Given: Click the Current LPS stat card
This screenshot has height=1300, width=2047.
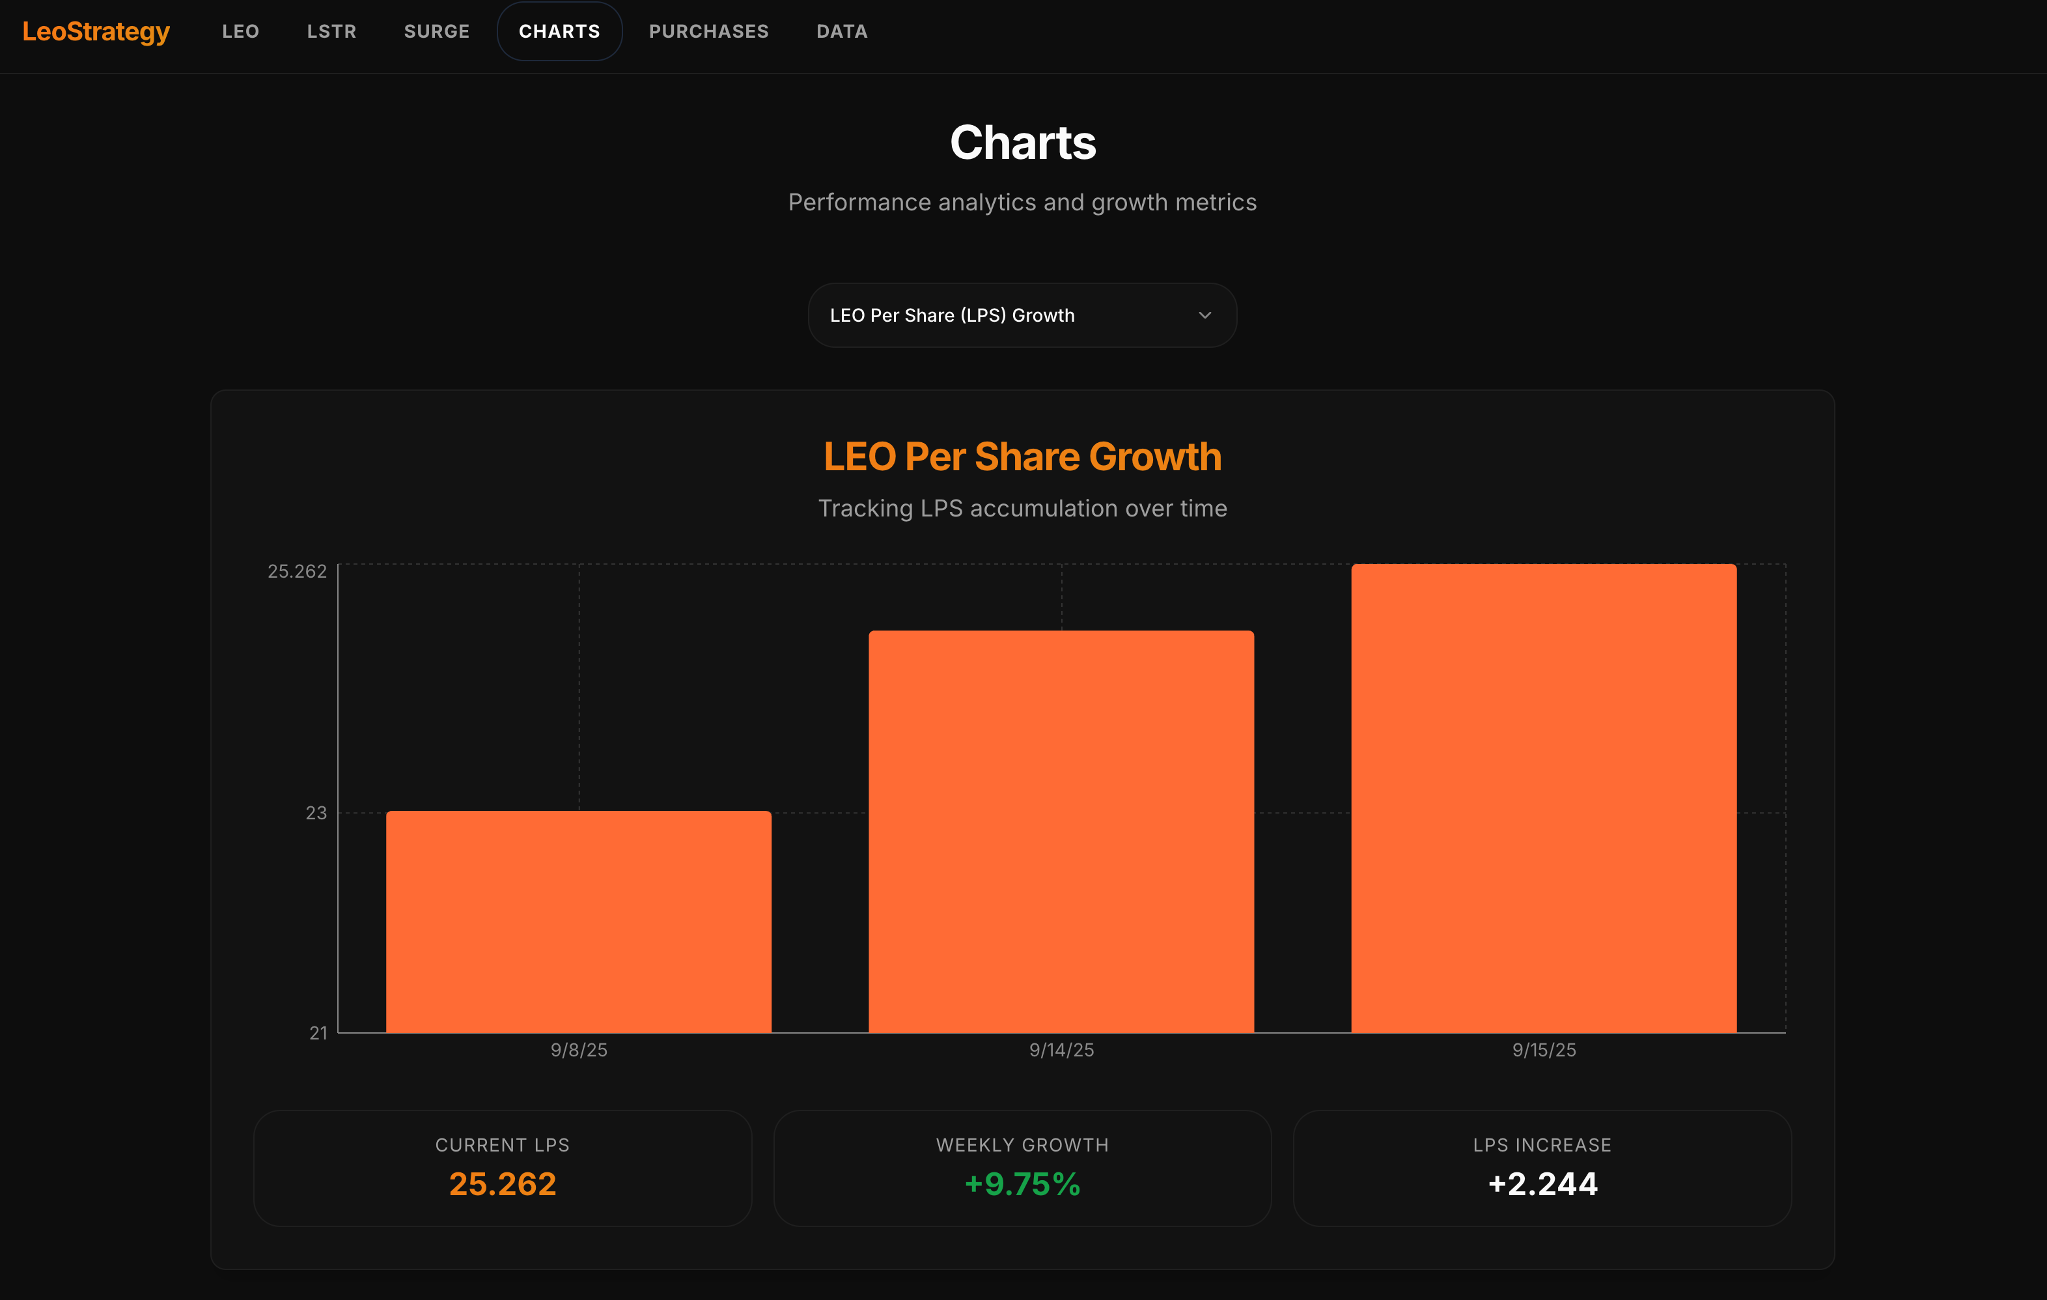Looking at the screenshot, I should point(503,1167).
